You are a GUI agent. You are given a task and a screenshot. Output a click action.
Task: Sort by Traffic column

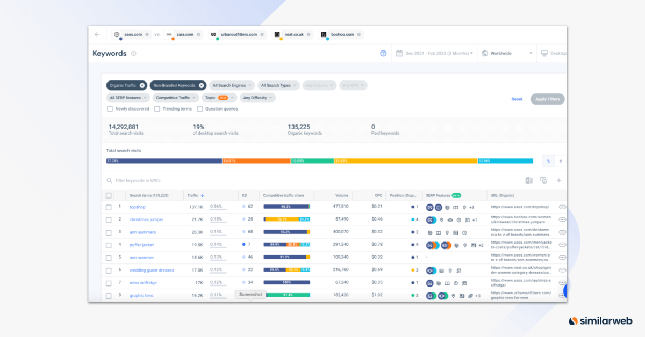pos(196,195)
